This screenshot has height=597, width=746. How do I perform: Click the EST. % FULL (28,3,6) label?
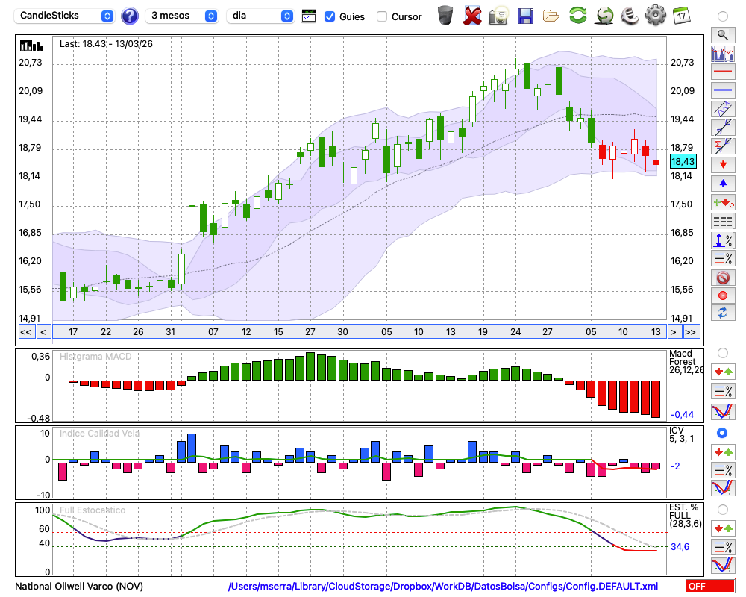click(685, 516)
